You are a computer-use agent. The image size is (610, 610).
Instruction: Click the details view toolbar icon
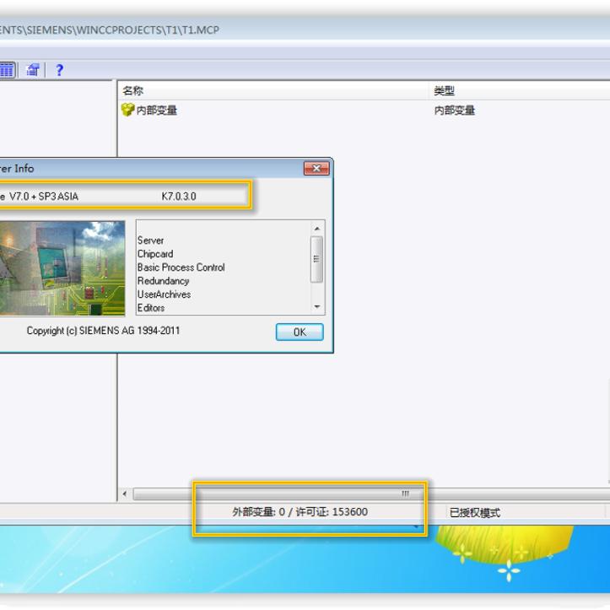coord(7,70)
